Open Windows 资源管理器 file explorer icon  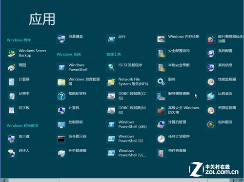(x=61, y=82)
